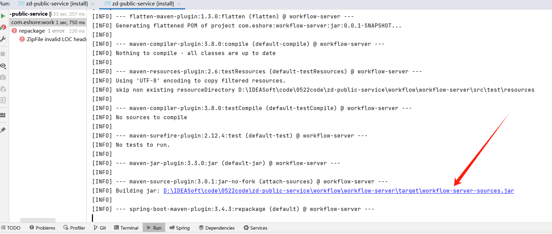Click the maven-compiler-plugin testCompile log line
Screen dimensions: 552x234
coord(252,108)
